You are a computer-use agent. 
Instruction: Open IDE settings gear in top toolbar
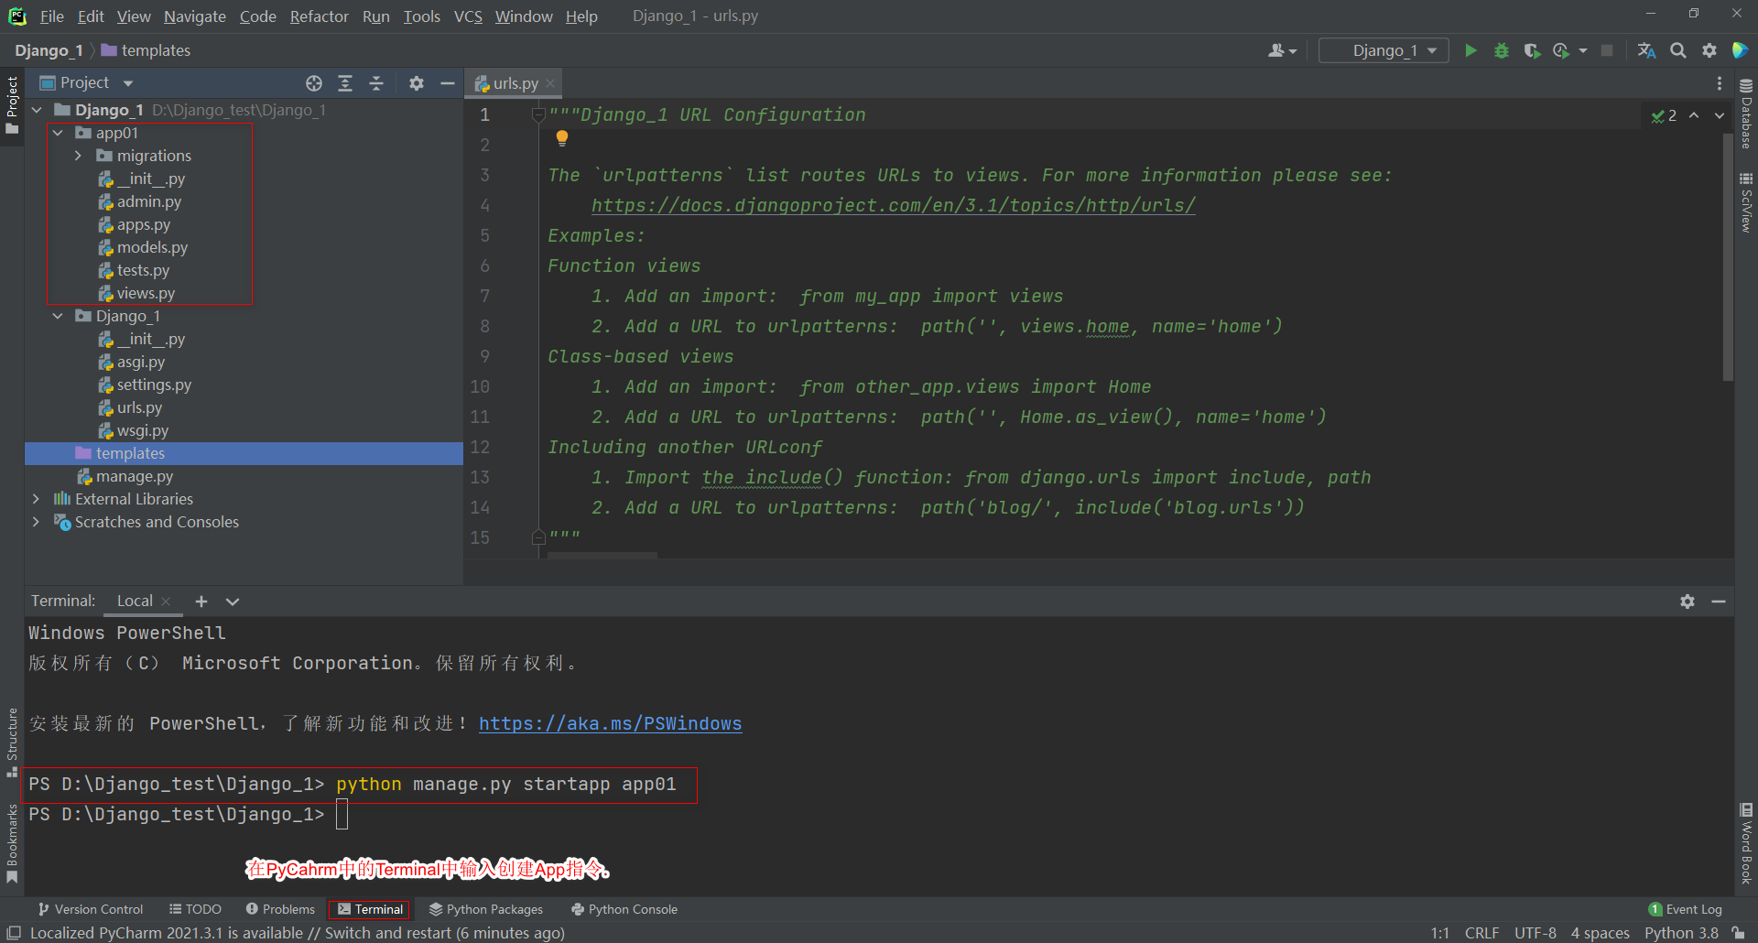point(1709,50)
